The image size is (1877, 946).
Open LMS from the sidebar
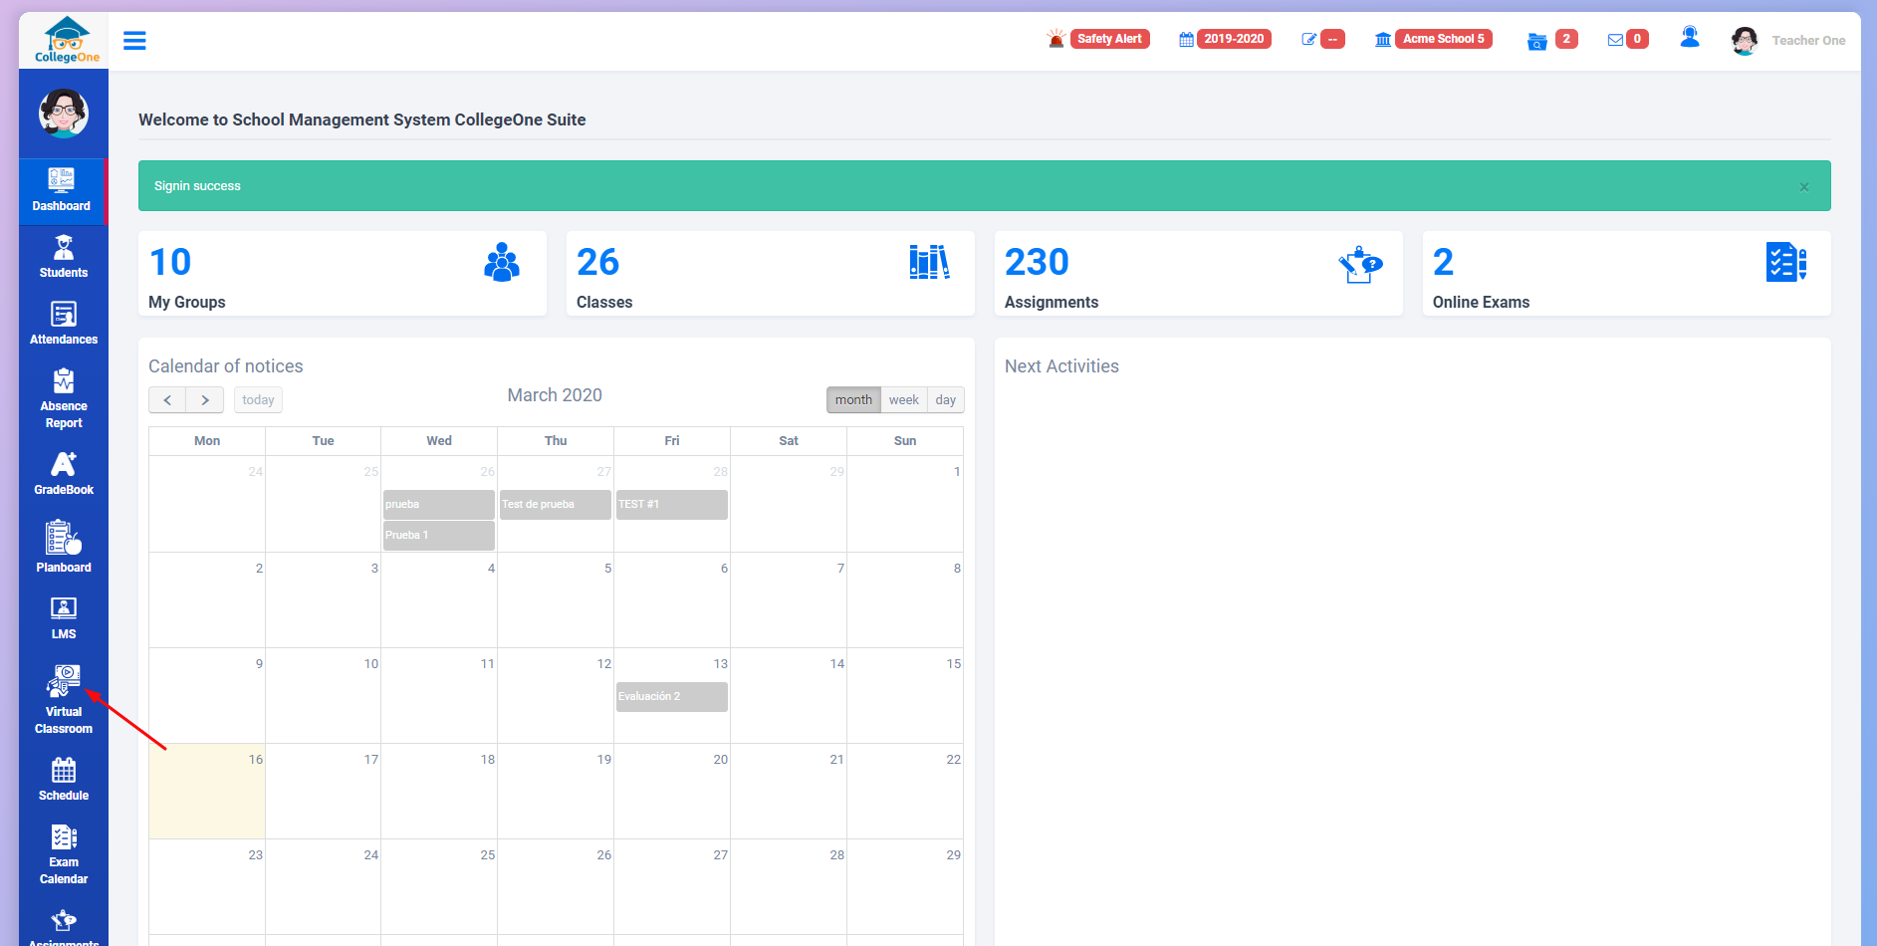pyautogui.click(x=64, y=618)
